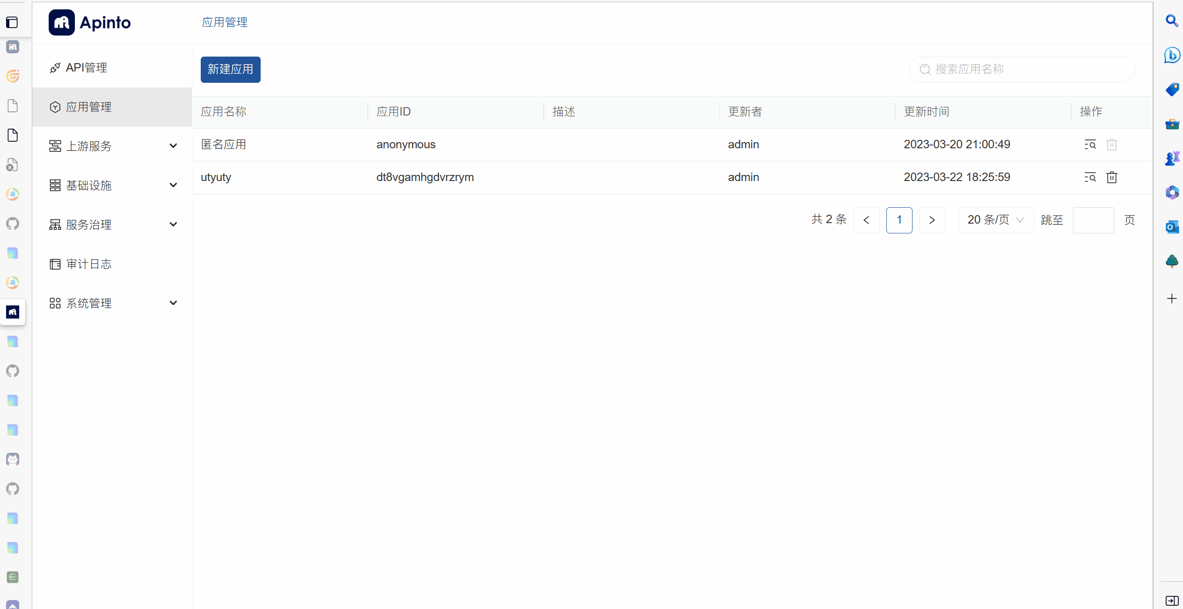Click the Bing chat icon in sidebar

[1172, 55]
